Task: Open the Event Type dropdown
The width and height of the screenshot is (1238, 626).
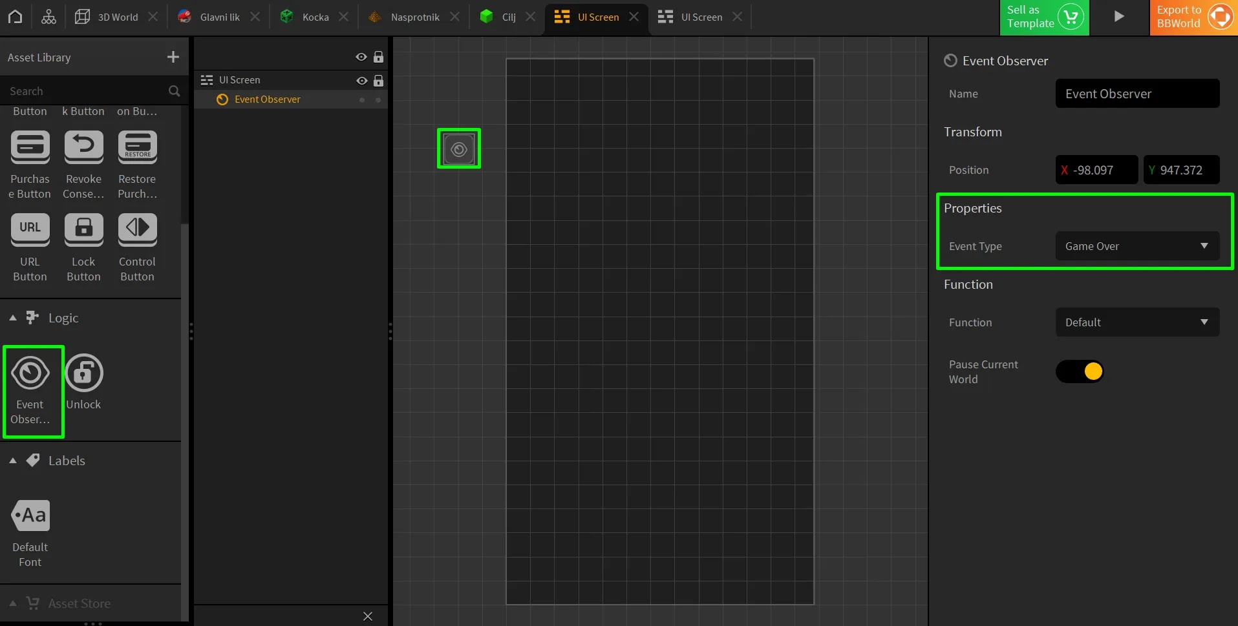Action: pos(1137,246)
